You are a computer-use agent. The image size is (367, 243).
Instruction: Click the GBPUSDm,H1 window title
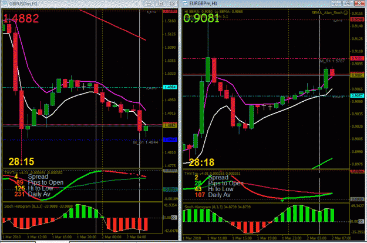tap(23, 4)
